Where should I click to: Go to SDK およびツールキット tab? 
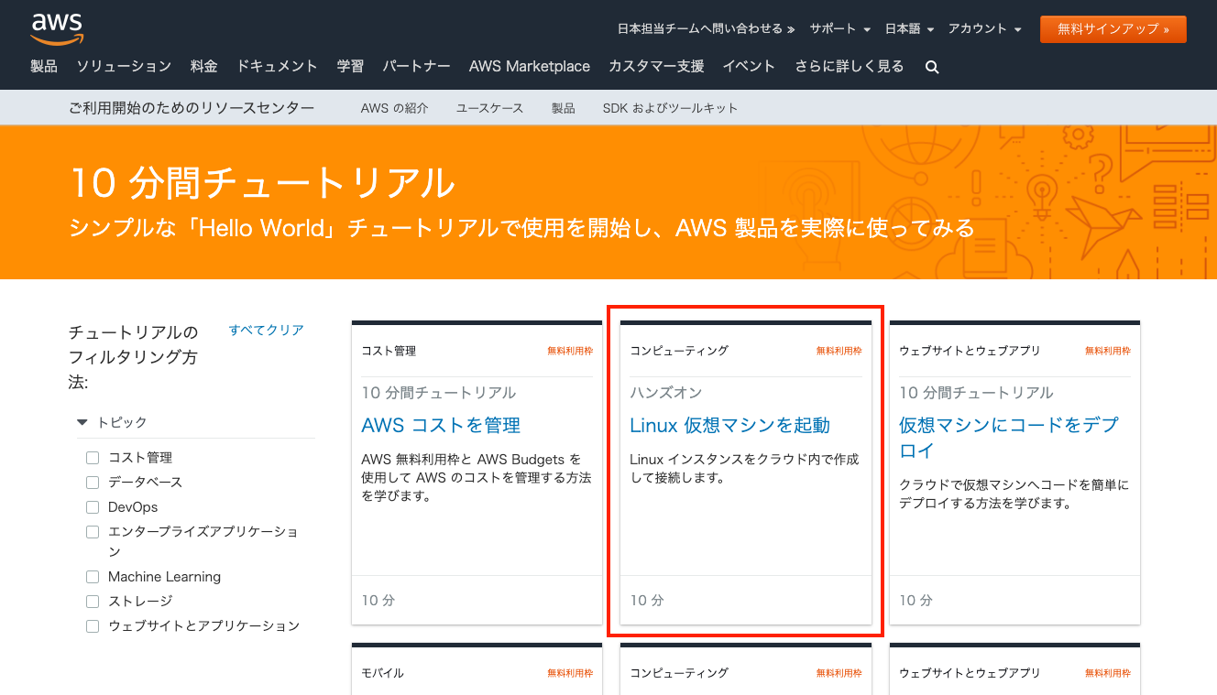[670, 108]
